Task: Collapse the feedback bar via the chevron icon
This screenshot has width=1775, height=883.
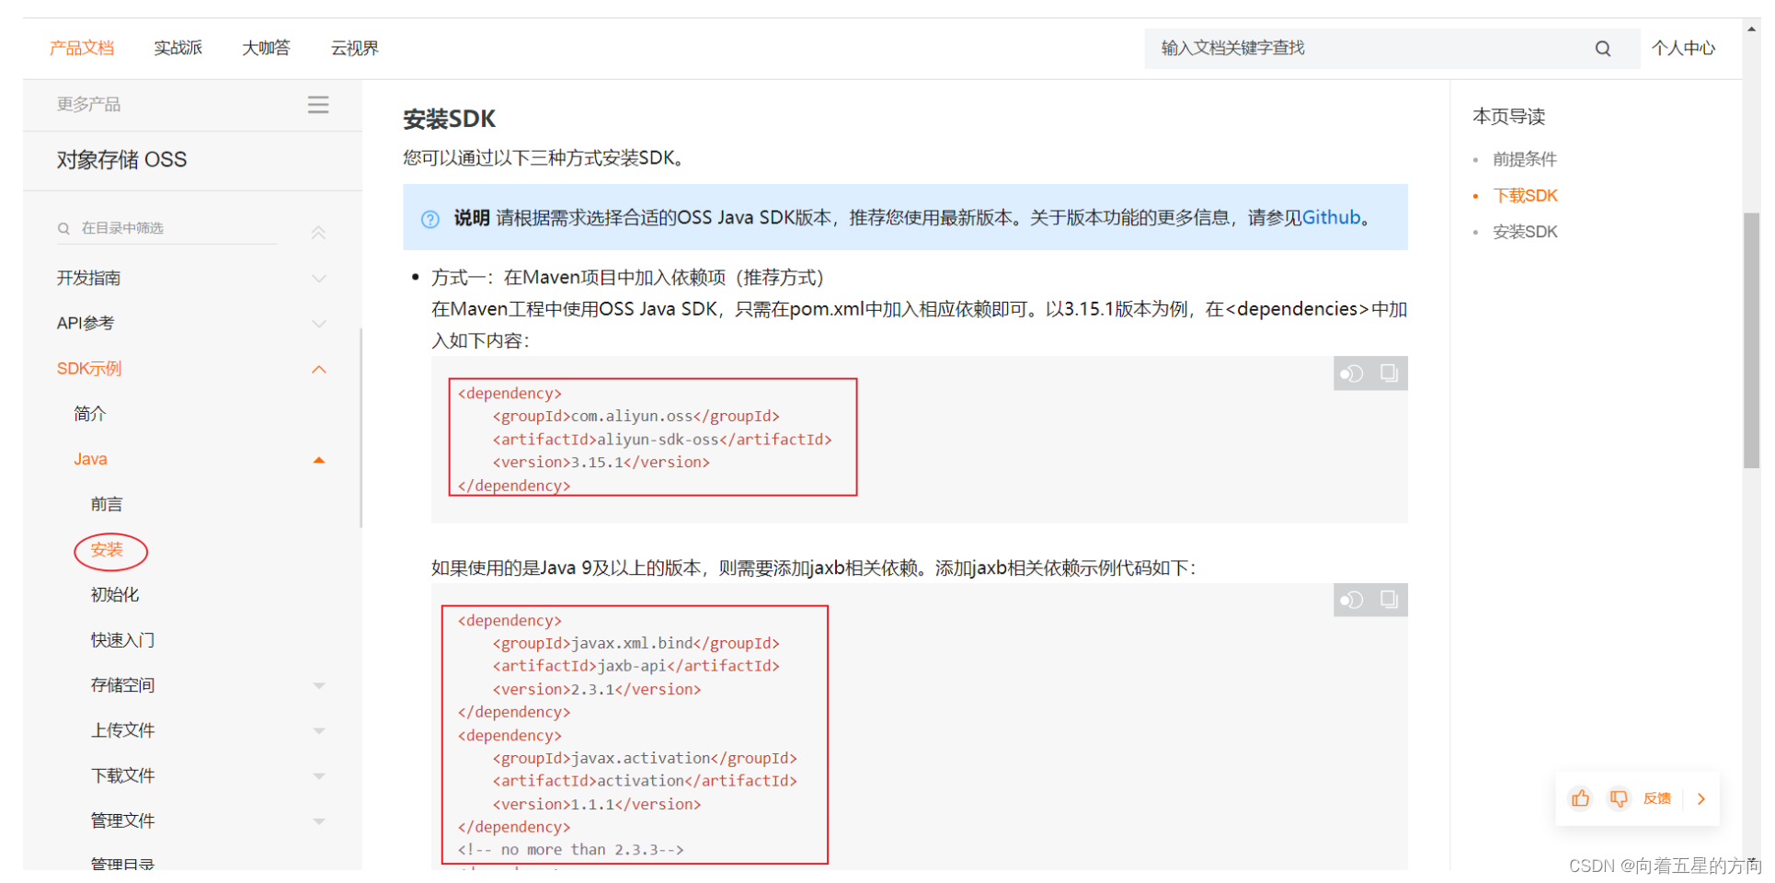Action: click(x=1701, y=798)
